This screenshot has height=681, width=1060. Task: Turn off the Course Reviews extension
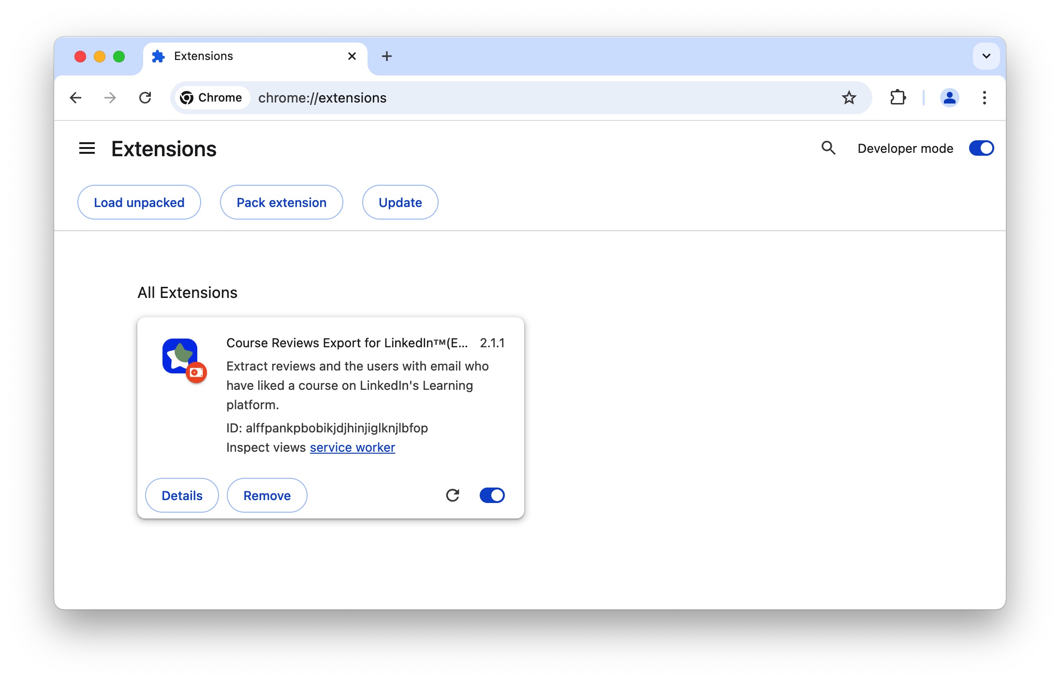click(x=492, y=495)
